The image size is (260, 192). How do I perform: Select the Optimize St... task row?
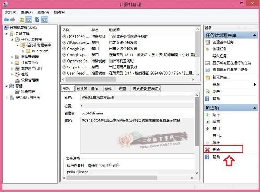129,61
